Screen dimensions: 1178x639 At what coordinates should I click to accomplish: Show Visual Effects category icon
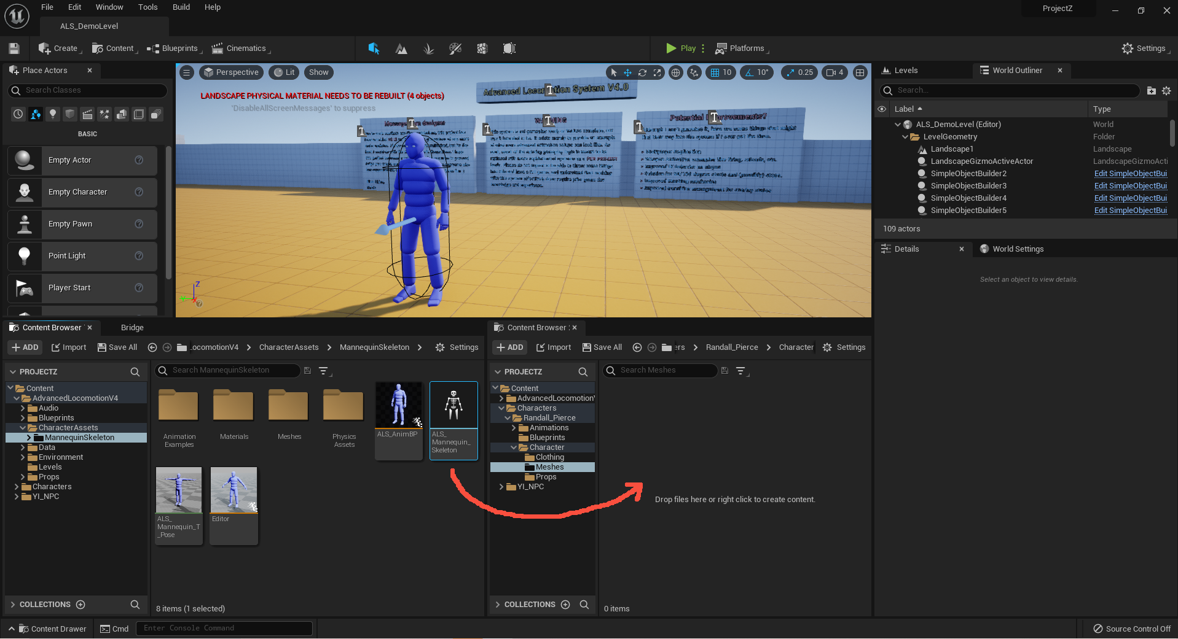(x=104, y=114)
